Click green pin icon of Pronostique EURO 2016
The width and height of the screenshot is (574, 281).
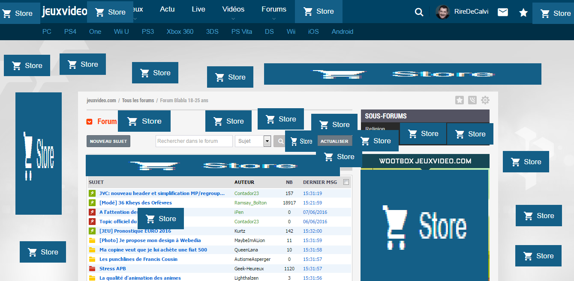92,231
